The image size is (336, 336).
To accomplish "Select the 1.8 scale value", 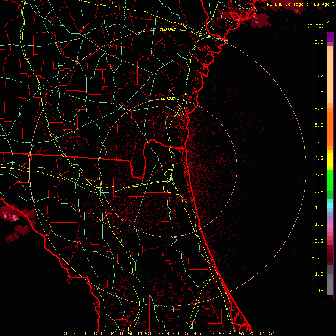I will pyautogui.click(x=319, y=208).
